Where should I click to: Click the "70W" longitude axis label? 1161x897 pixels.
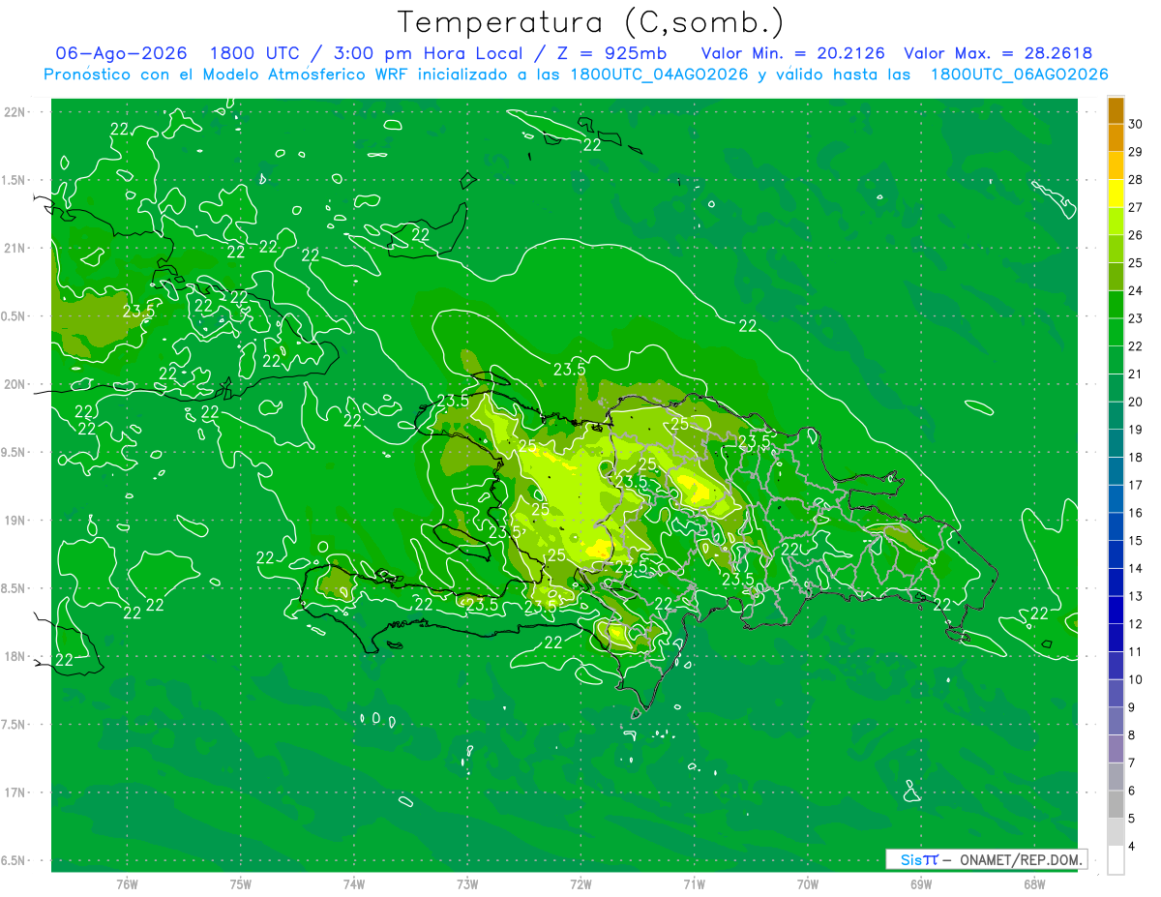pos(808,883)
